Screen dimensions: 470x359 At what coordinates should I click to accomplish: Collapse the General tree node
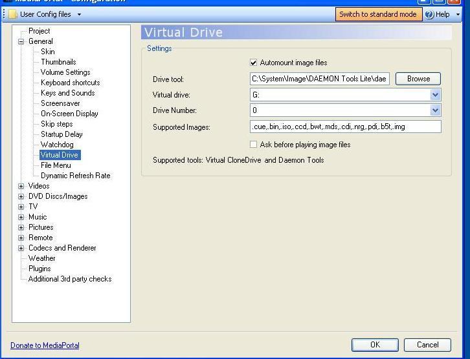coord(21,41)
